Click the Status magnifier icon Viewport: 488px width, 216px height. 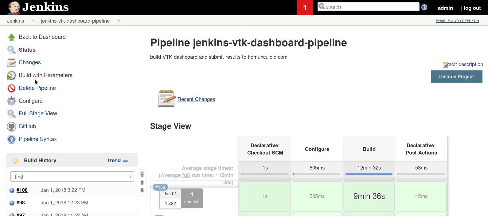pyautogui.click(x=11, y=50)
